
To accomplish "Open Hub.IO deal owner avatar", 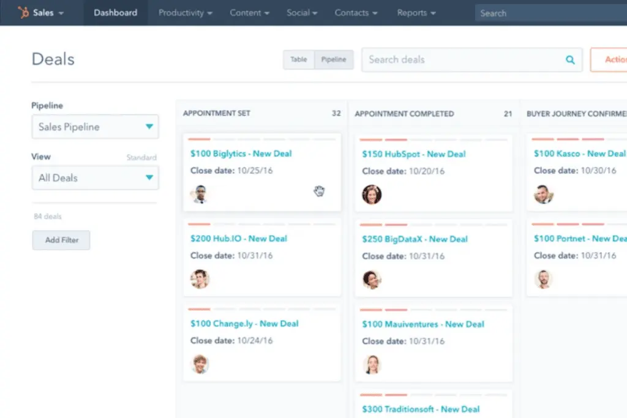I will point(200,279).
